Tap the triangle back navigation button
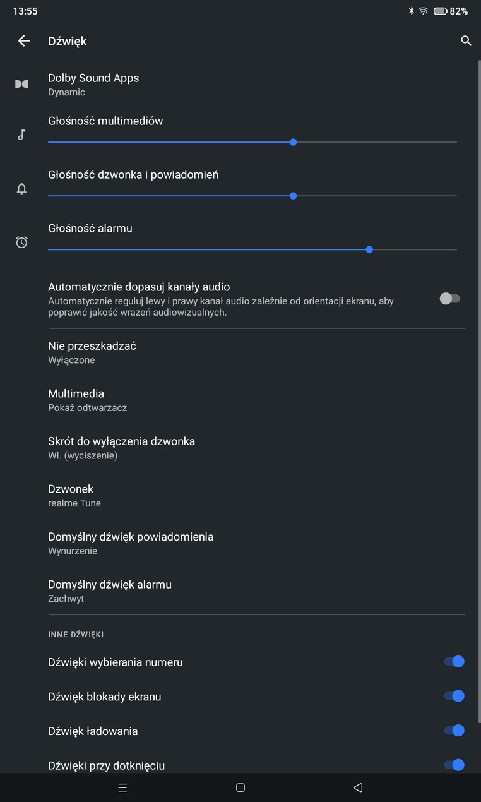This screenshot has height=802, width=481. (x=358, y=787)
